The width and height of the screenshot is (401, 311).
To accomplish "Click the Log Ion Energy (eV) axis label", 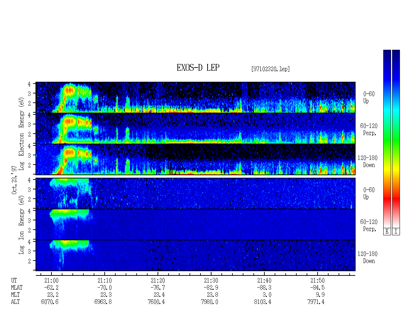I will (x=22, y=225).
